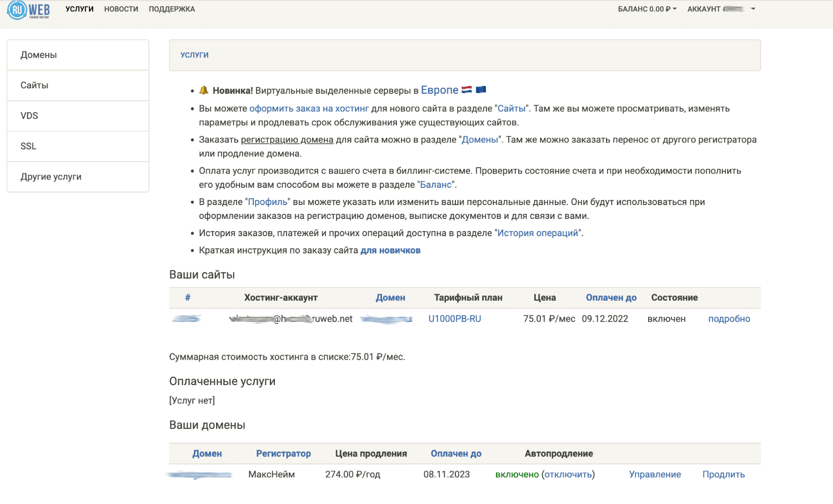Click the Суммарная стоимость хостинга line
Screen dimensions: 833x504
click(287, 357)
